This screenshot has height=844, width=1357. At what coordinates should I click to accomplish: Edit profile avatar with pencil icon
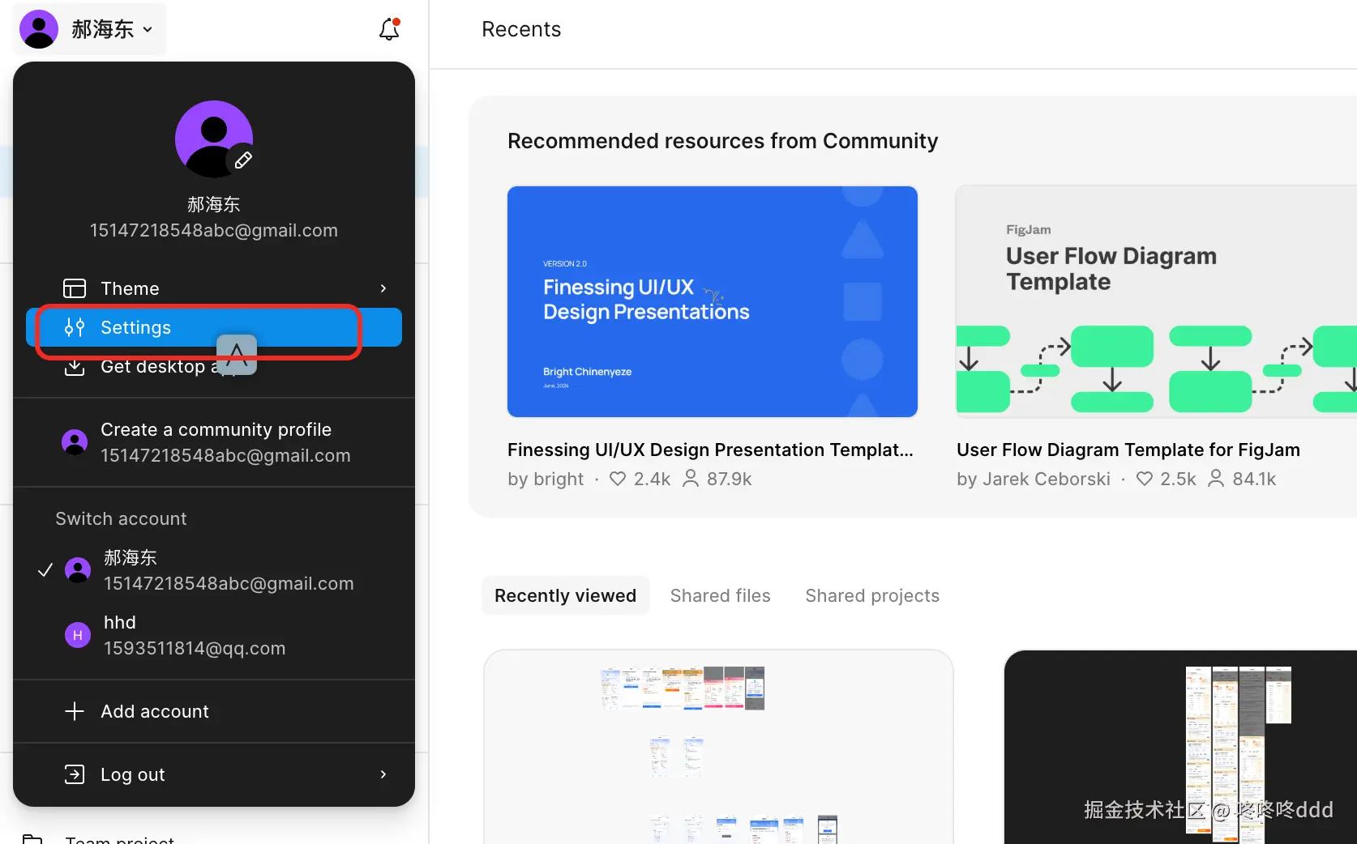[243, 160]
